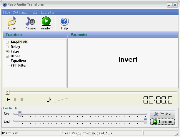The image size is (180, 137).
Task: Click the app icon in the title bar
Action: (x=5, y=5)
